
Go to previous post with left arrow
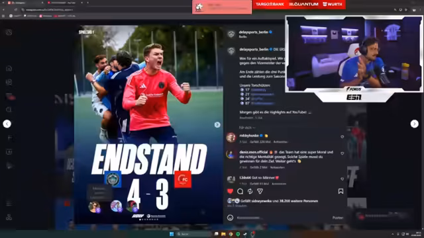coord(7,124)
